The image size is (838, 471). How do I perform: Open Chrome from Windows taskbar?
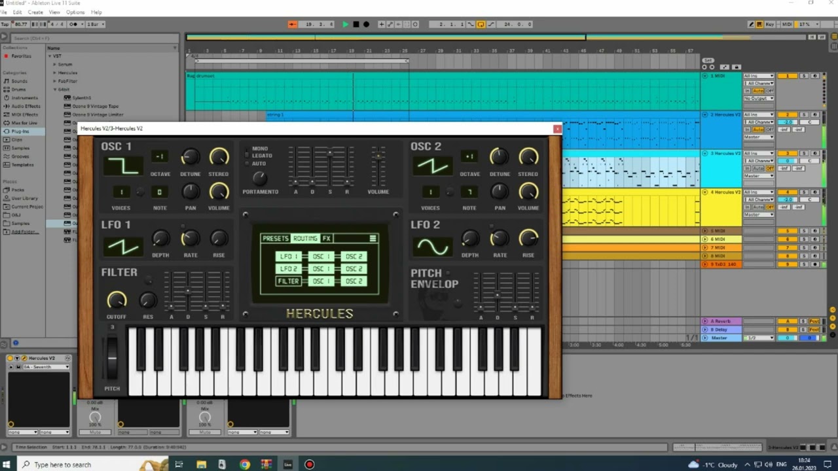point(244,464)
